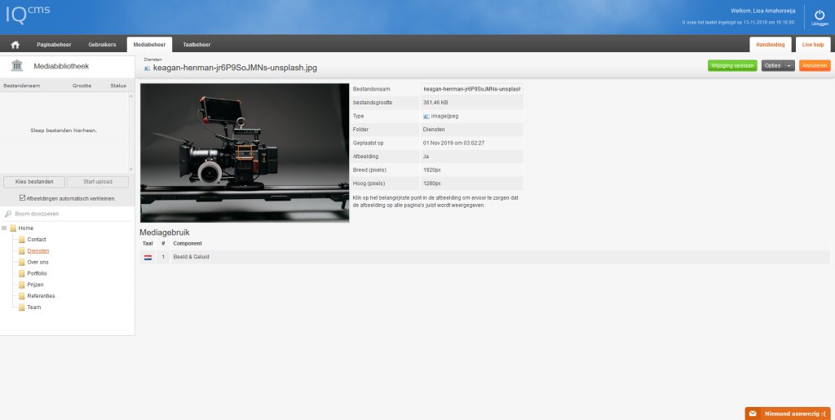
Task: Open the Live hulp tab
Action: pyautogui.click(x=813, y=45)
